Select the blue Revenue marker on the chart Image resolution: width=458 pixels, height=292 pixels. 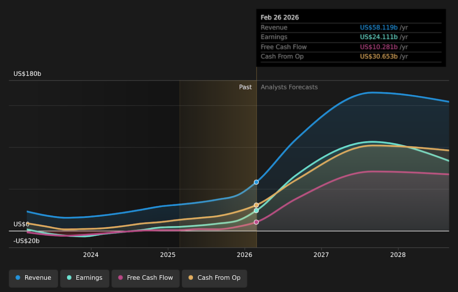tap(256, 182)
